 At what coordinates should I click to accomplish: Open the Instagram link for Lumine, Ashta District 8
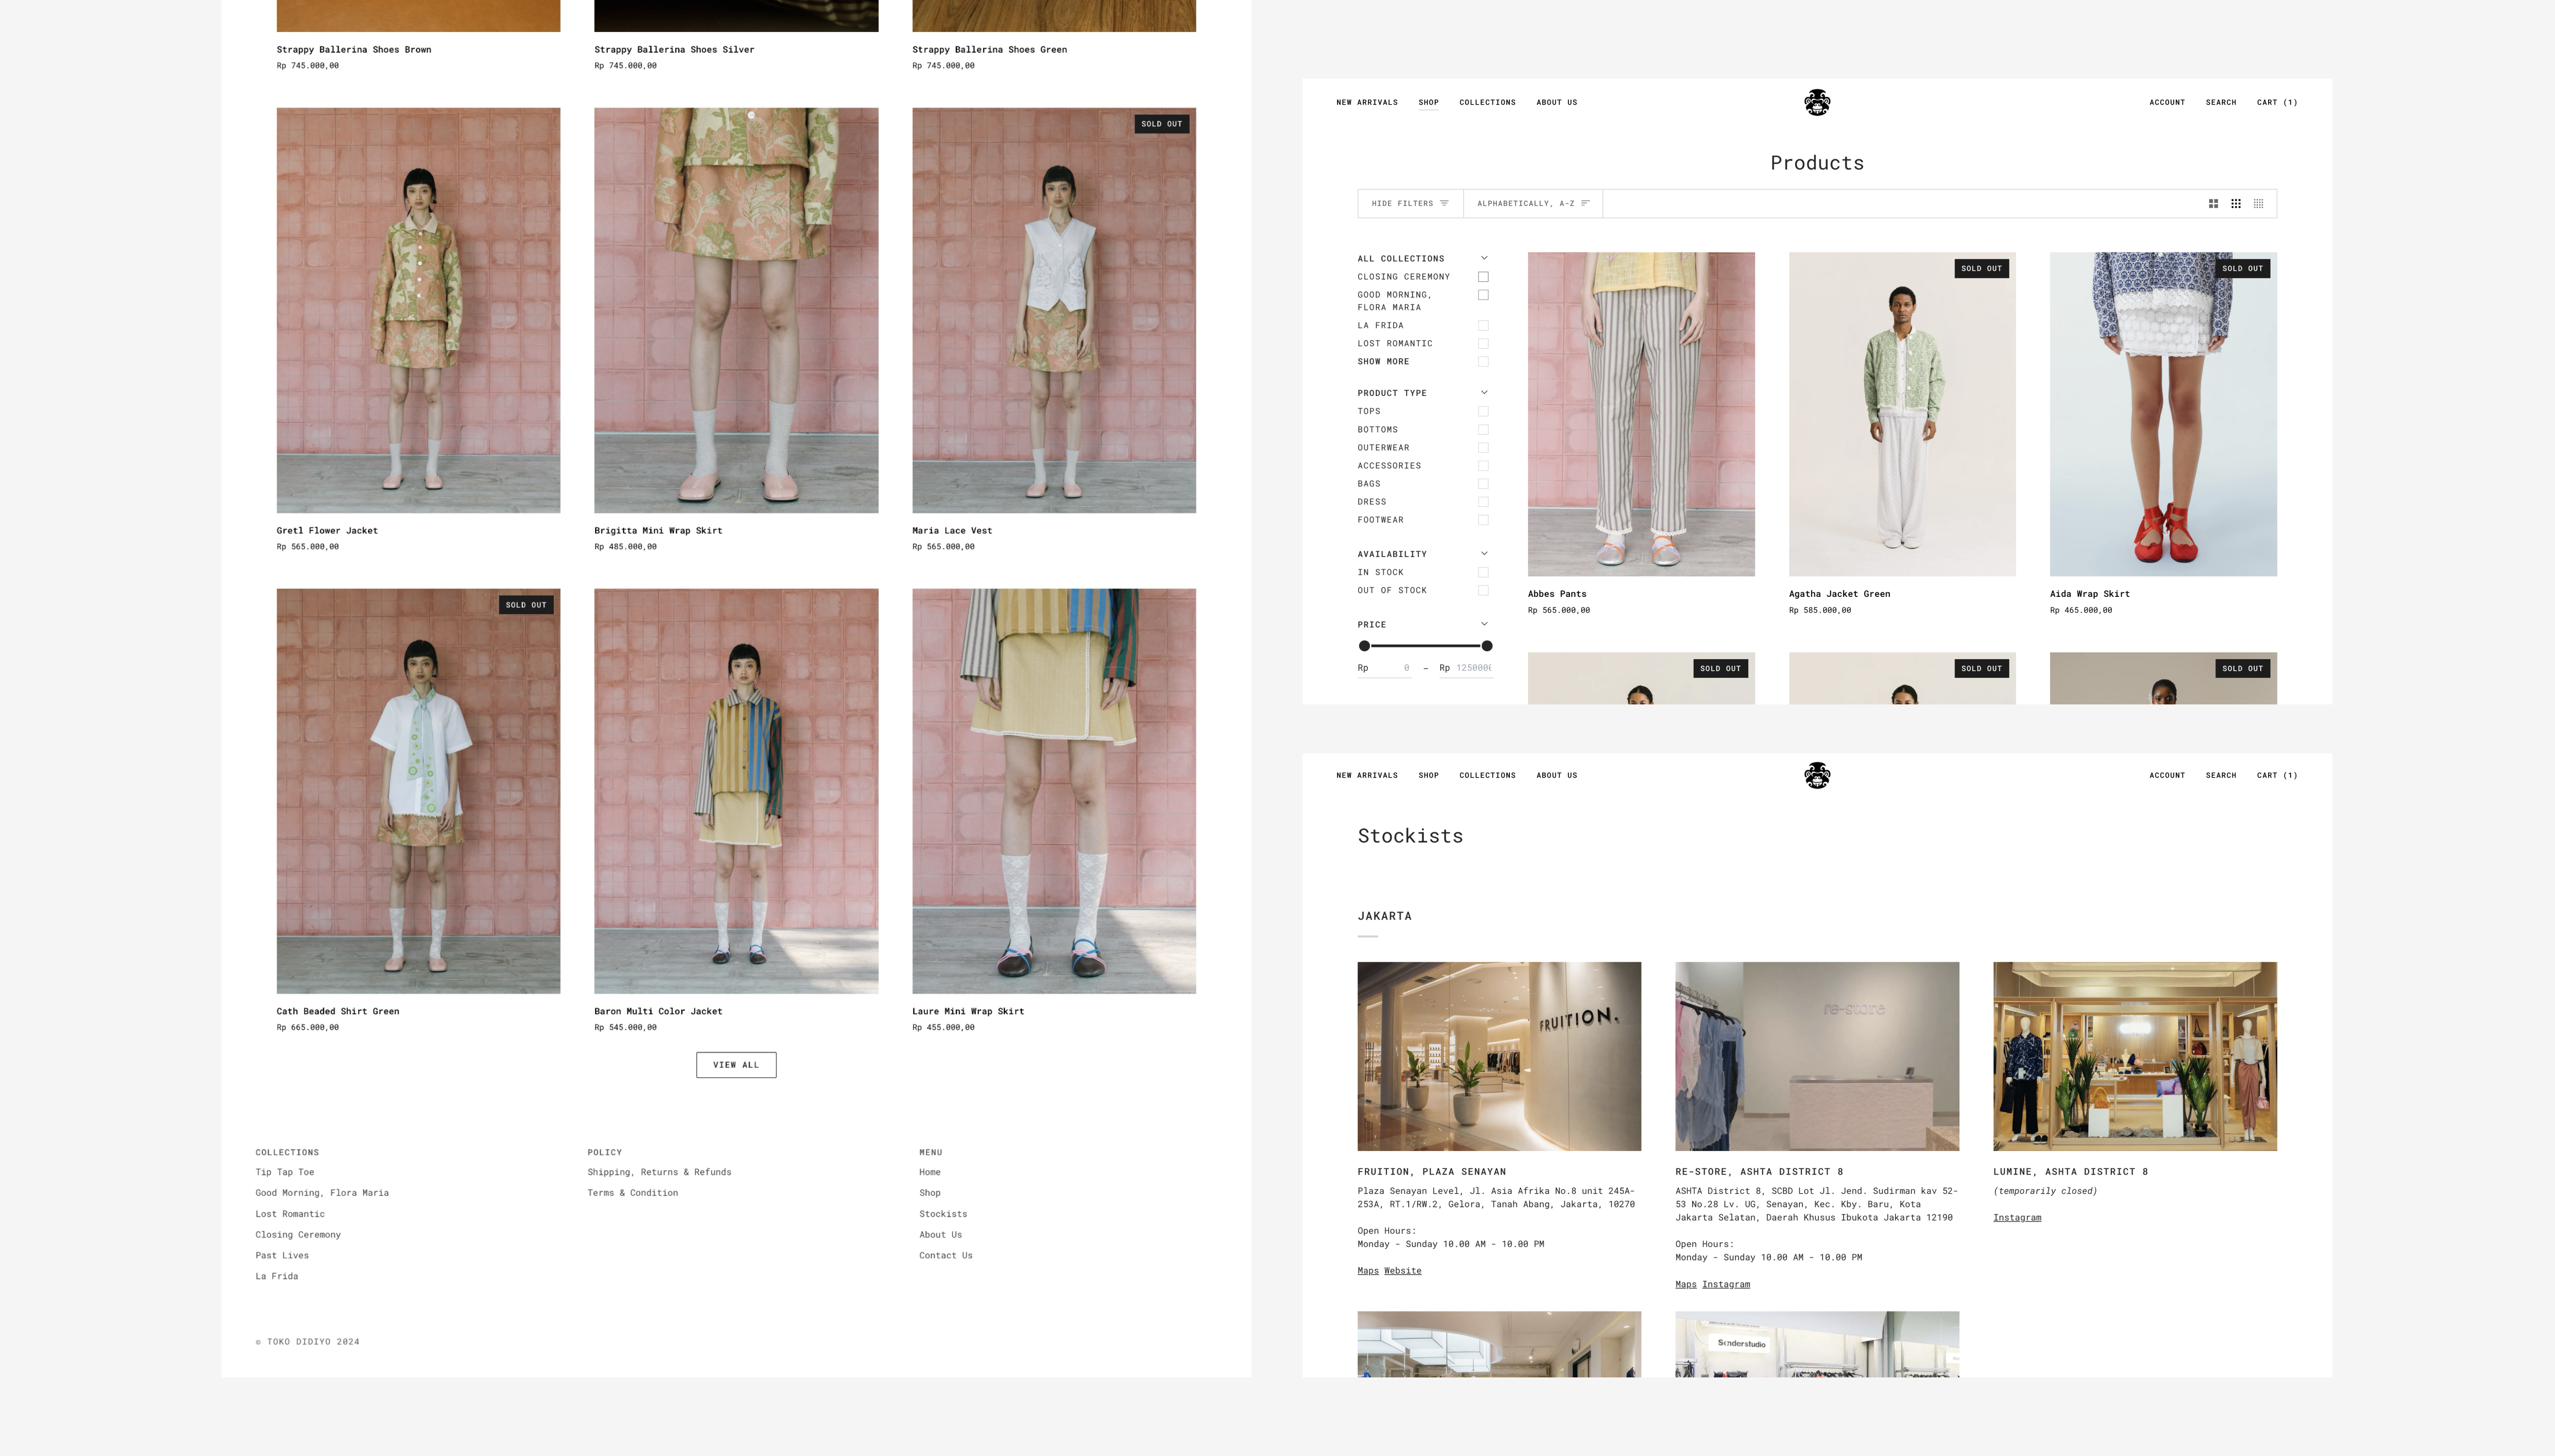(x=2016, y=1217)
